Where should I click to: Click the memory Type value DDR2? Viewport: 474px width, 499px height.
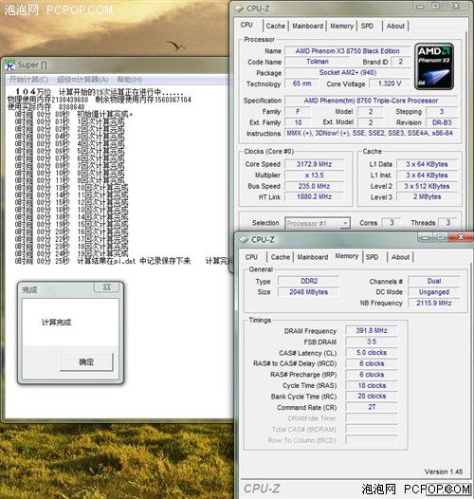click(309, 281)
